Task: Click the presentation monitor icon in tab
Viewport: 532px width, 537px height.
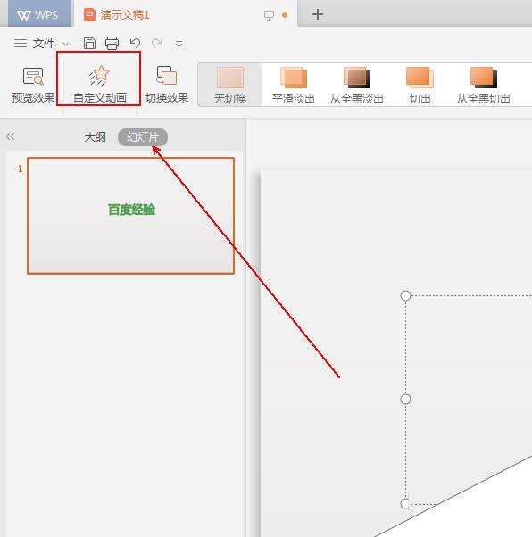Action: 269,15
